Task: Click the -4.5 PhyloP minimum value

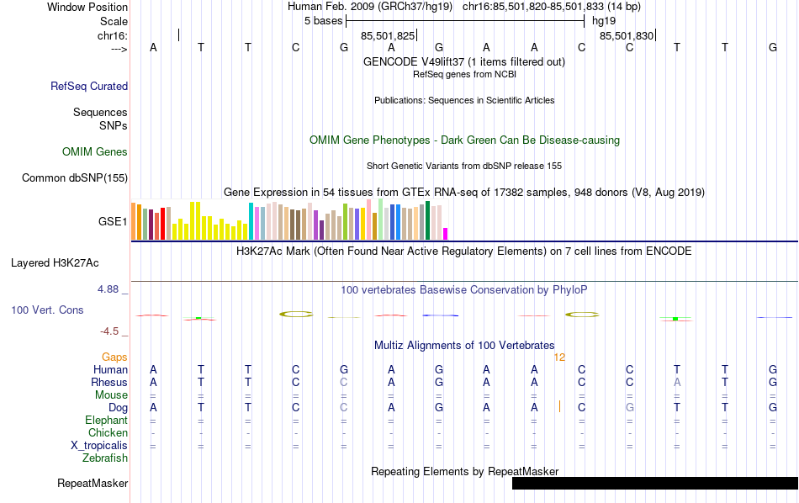Action: tap(109, 331)
